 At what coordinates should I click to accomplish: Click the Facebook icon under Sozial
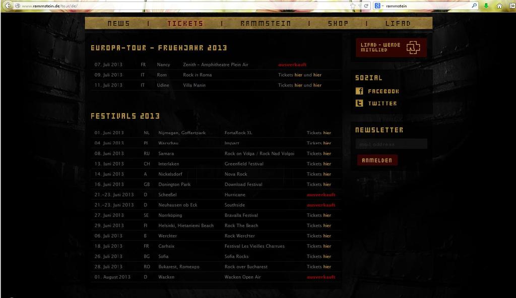[x=359, y=91]
